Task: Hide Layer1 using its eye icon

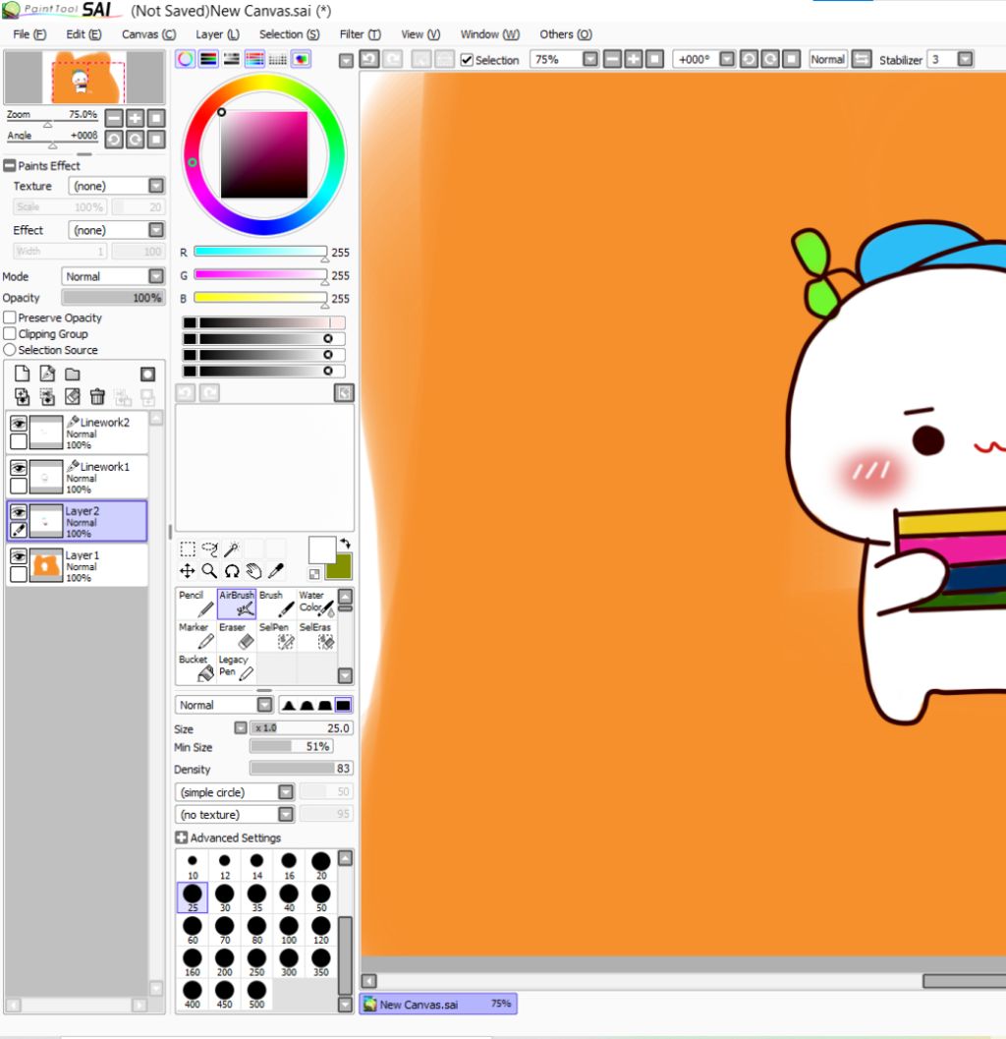Action: (x=19, y=556)
